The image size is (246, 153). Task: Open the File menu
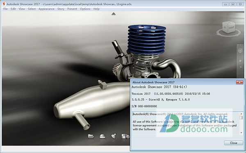[5, 9]
